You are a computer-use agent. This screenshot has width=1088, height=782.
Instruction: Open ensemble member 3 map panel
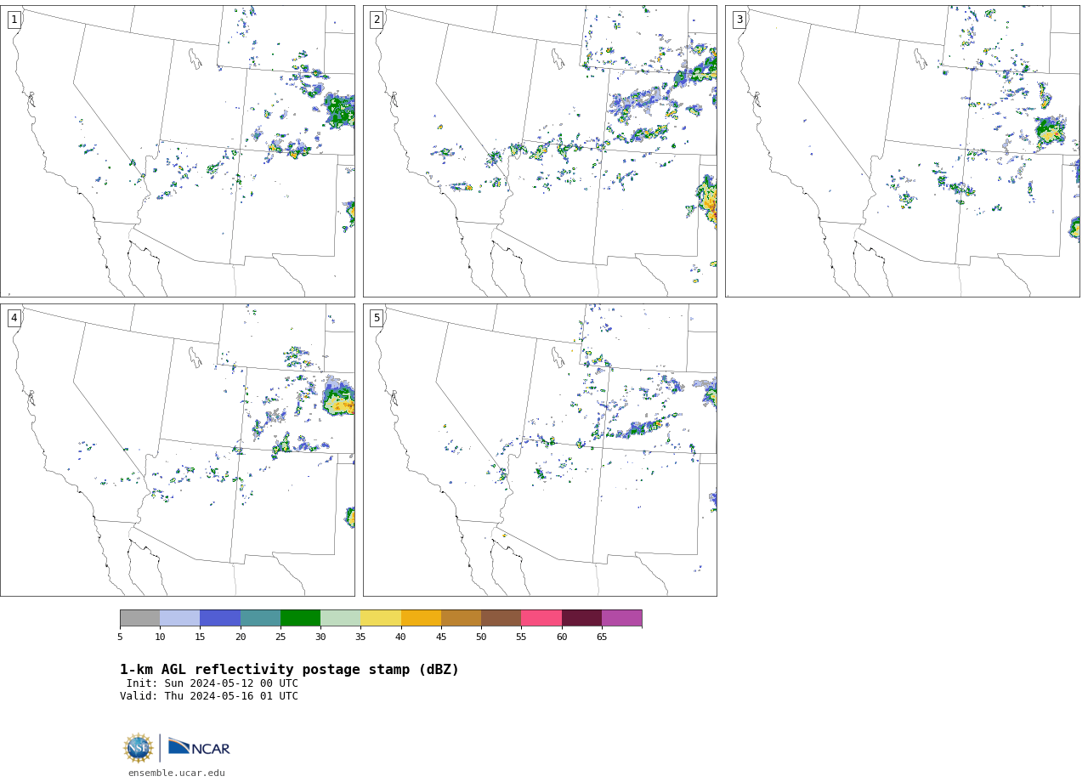click(x=903, y=151)
